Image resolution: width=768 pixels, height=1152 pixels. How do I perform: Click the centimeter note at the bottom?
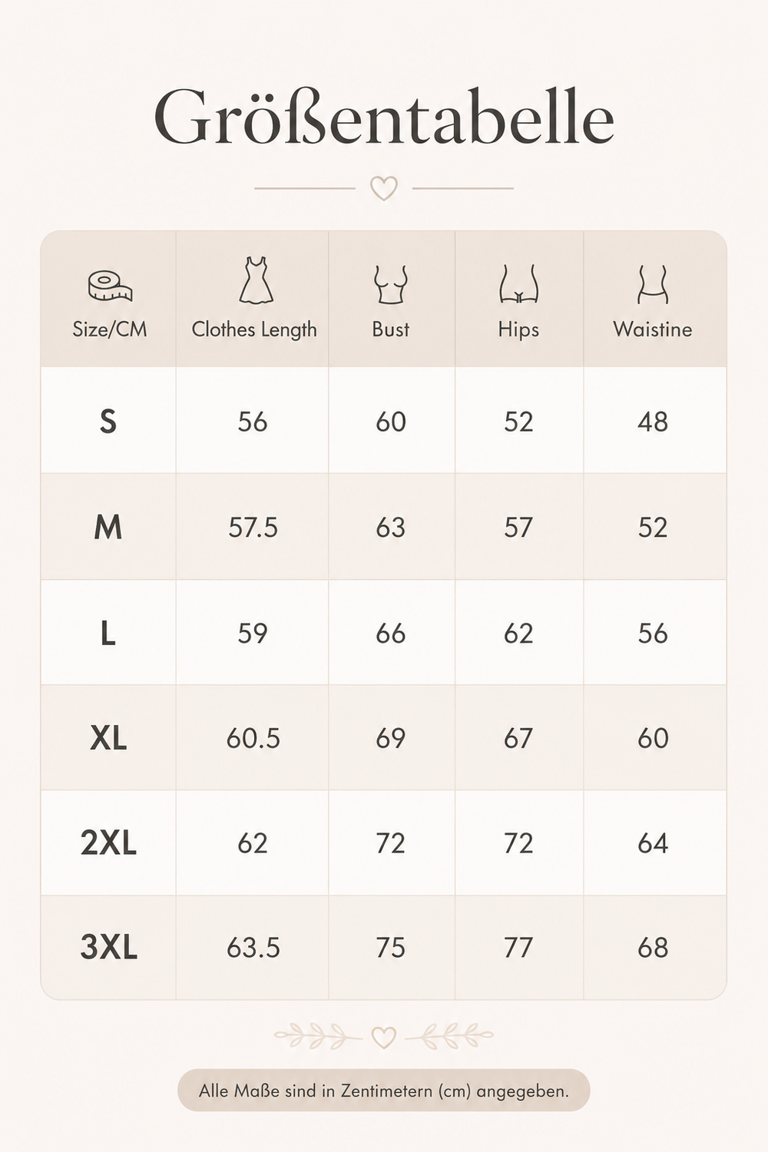pyautogui.click(x=384, y=1091)
